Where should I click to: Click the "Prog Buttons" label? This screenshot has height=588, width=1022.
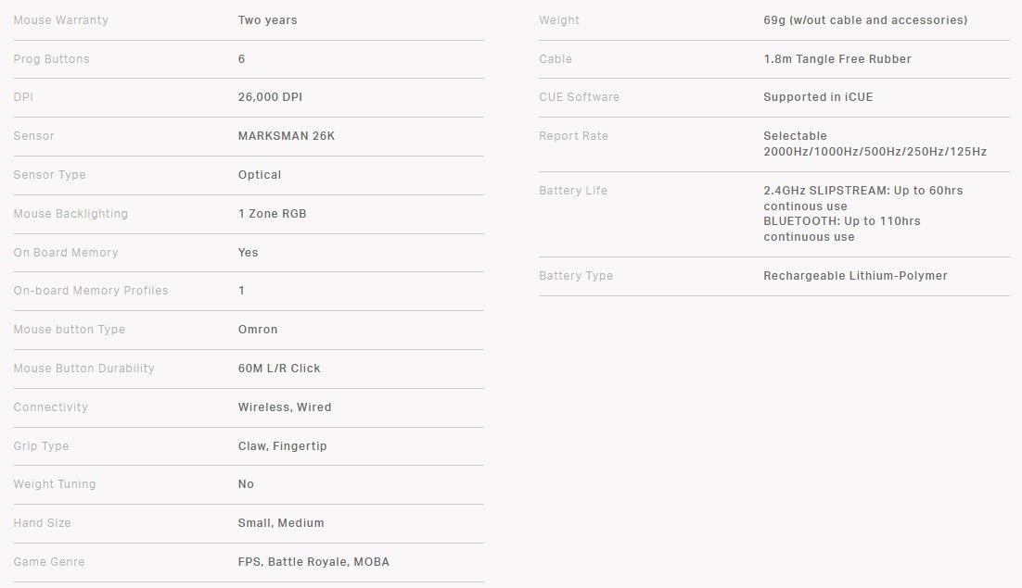pos(51,59)
